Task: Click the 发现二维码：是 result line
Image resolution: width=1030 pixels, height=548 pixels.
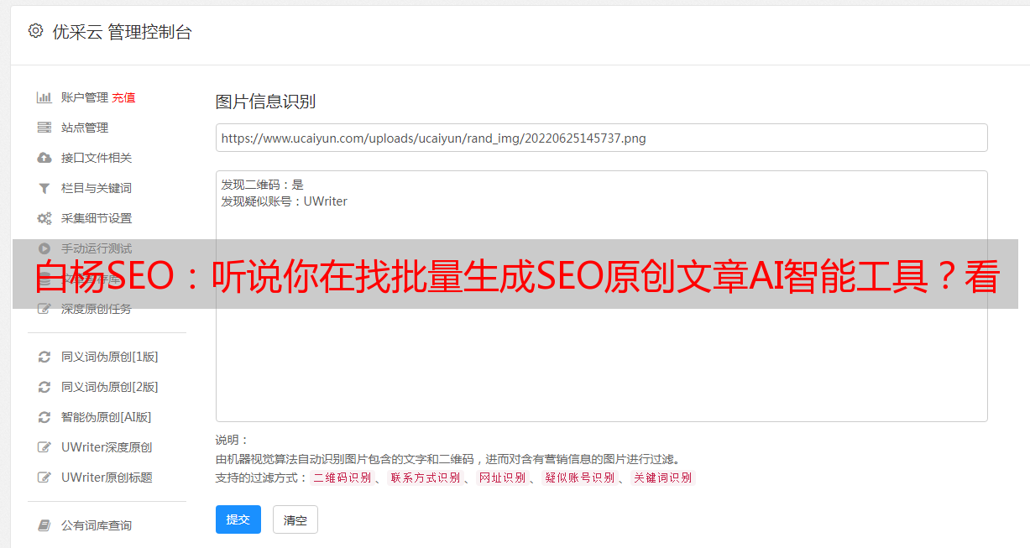Action: click(x=263, y=185)
